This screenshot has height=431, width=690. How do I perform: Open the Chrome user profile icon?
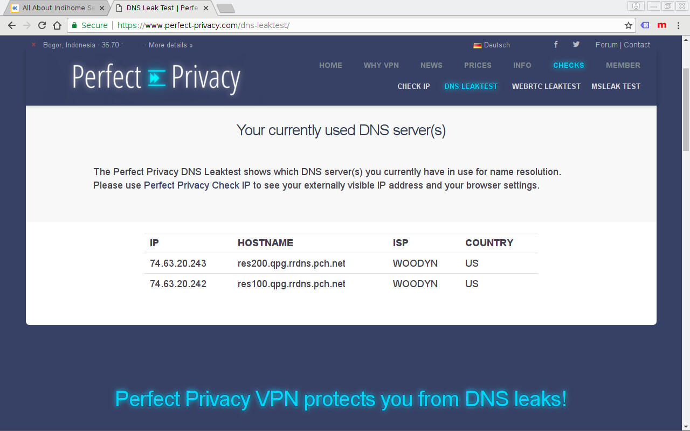[x=636, y=6]
